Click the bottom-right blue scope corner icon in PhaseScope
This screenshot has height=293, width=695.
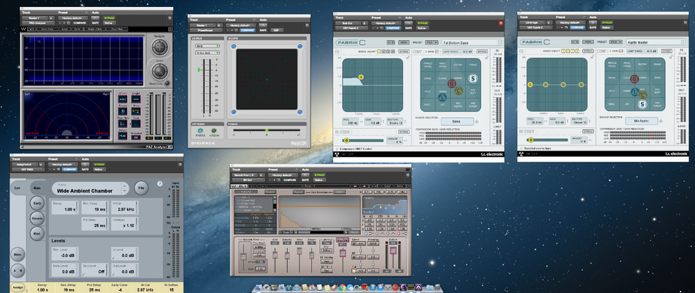coord(300,112)
